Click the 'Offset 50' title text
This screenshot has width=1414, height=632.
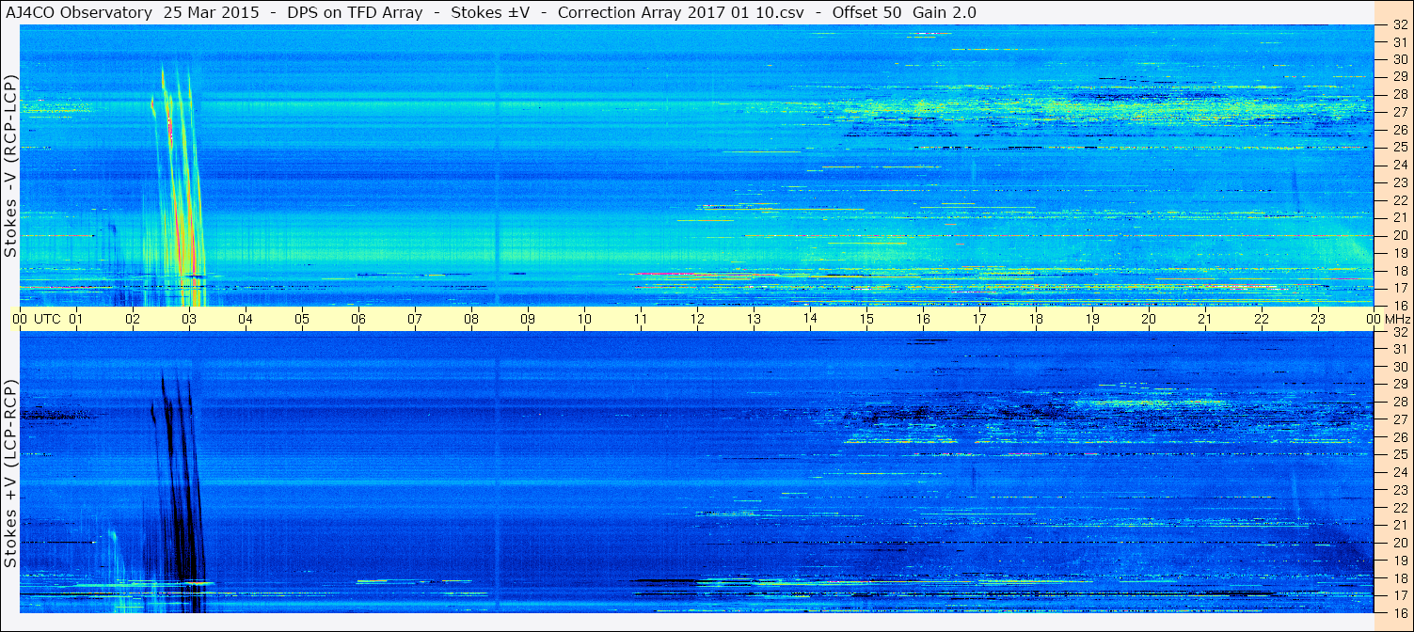click(x=867, y=13)
